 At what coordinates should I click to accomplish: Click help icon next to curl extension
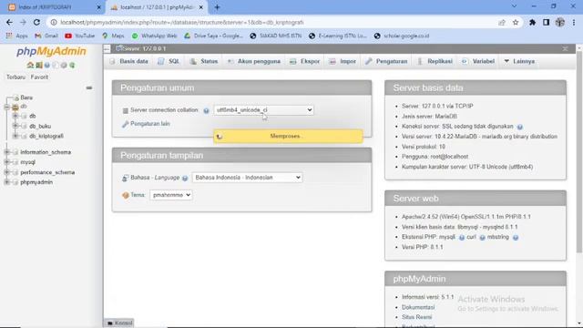pyautogui.click(x=482, y=237)
